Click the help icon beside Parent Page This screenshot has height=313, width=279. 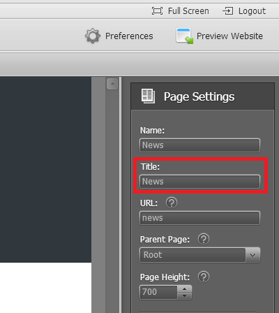(x=204, y=239)
